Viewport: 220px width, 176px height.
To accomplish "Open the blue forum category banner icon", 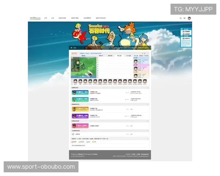I will point(80,93).
